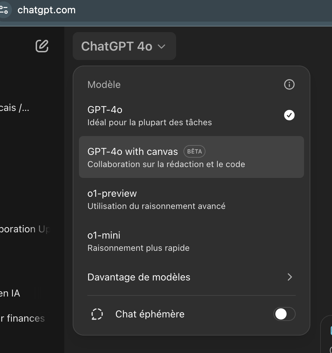This screenshot has height=353, width=332.
Task: Choose the o1-mini model
Action: [192, 241]
